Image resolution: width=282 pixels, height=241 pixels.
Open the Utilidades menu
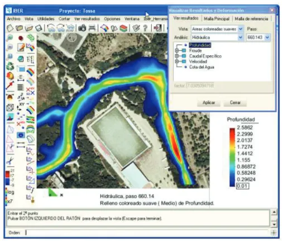click(x=46, y=19)
